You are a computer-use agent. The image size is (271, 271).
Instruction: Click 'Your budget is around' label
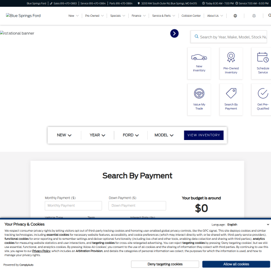[x=201, y=198]
